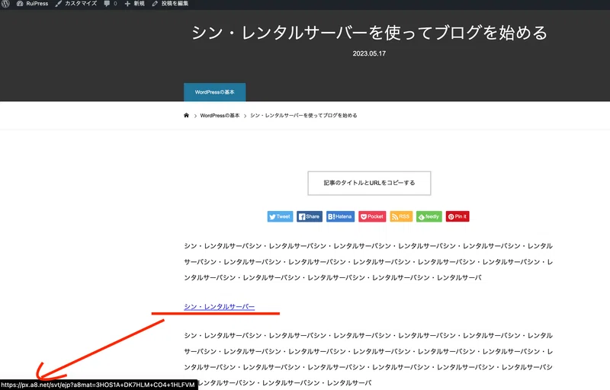Pin the post with Pin it button
The height and width of the screenshot is (390, 610).
tap(457, 216)
